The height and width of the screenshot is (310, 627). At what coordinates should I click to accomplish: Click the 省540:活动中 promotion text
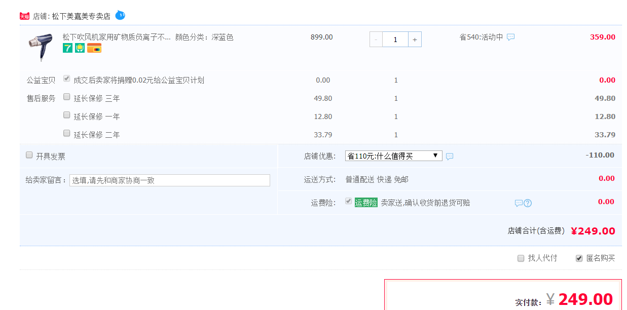click(481, 37)
